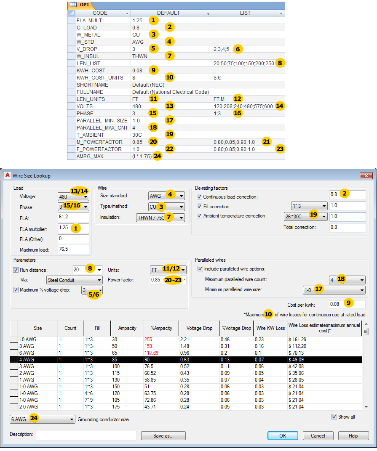The width and height of the screenshot is (377, 451).
Task: Open CODE column header filter arrow
Action: click(x=127, y=14)
